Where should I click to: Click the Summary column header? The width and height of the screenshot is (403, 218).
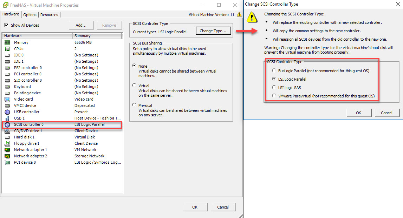point(97,36)
